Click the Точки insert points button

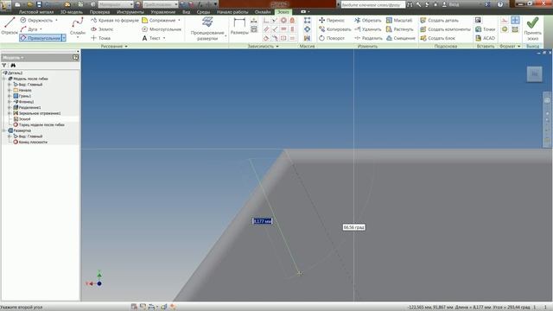point(486,29)
